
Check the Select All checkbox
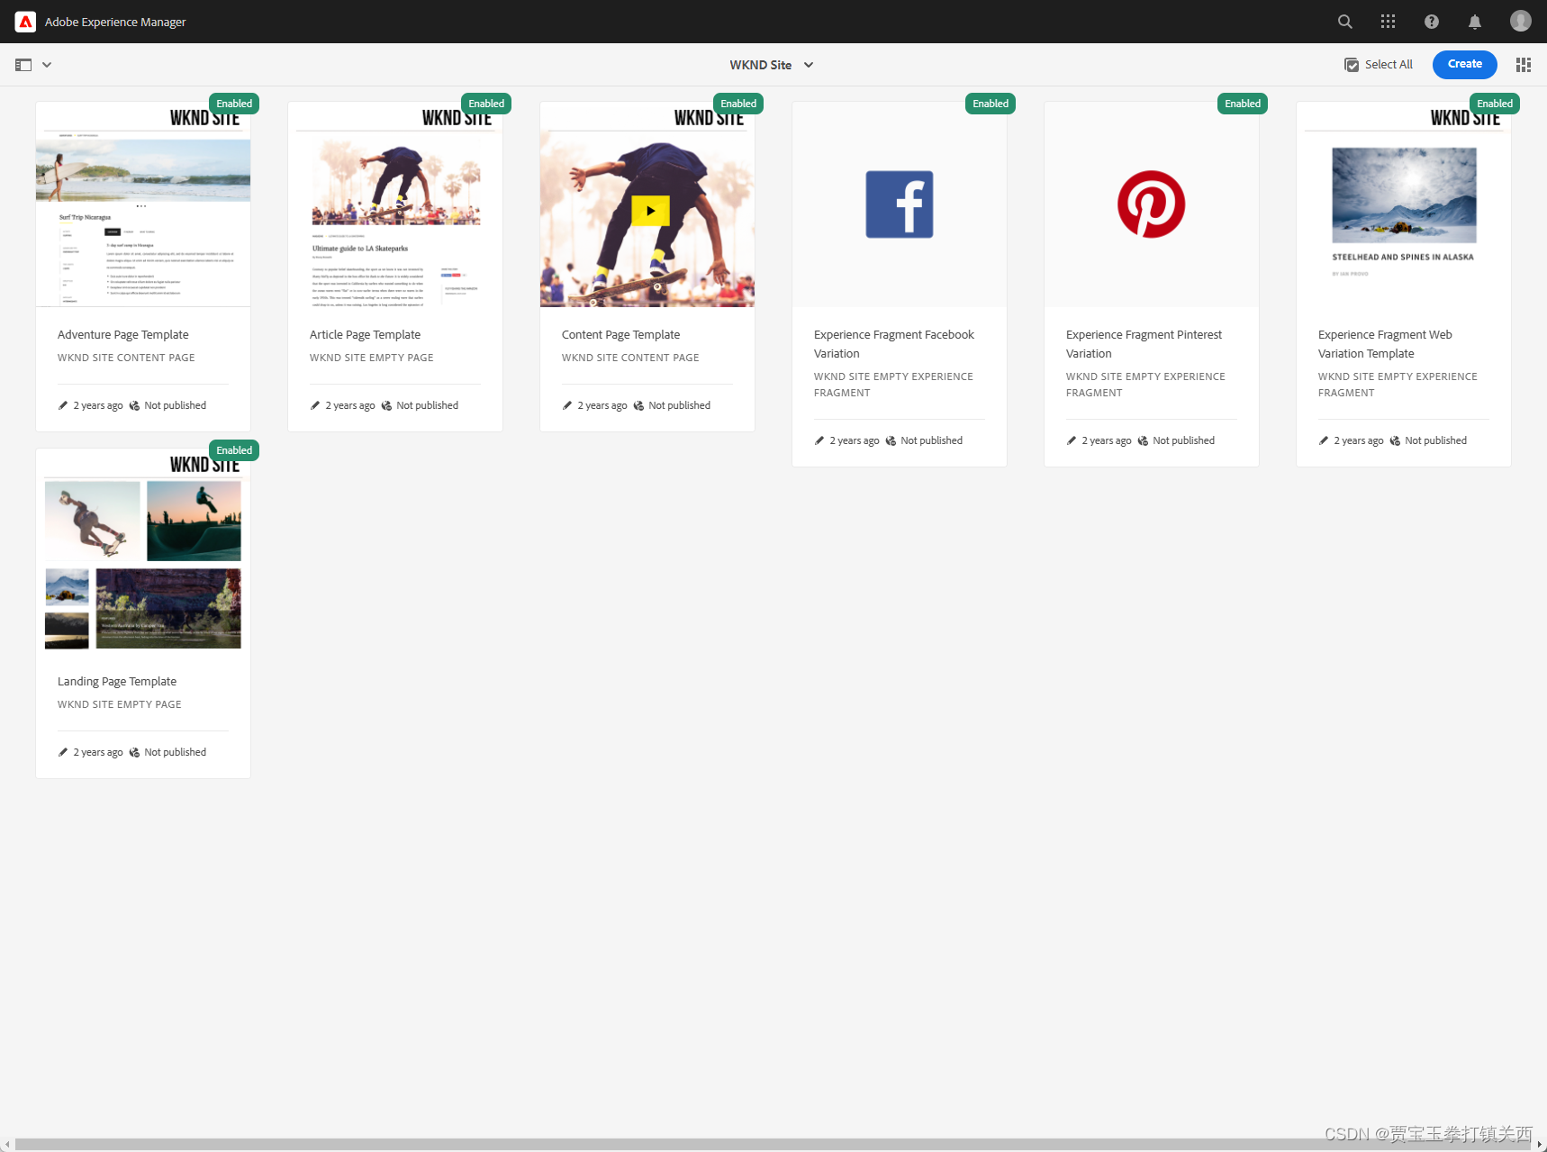[1352, 65]
